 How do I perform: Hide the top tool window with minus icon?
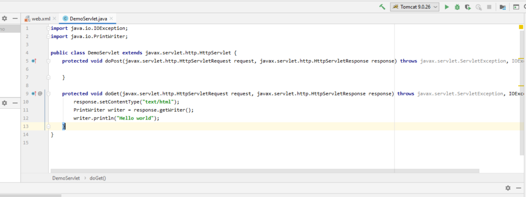[15, 19]
